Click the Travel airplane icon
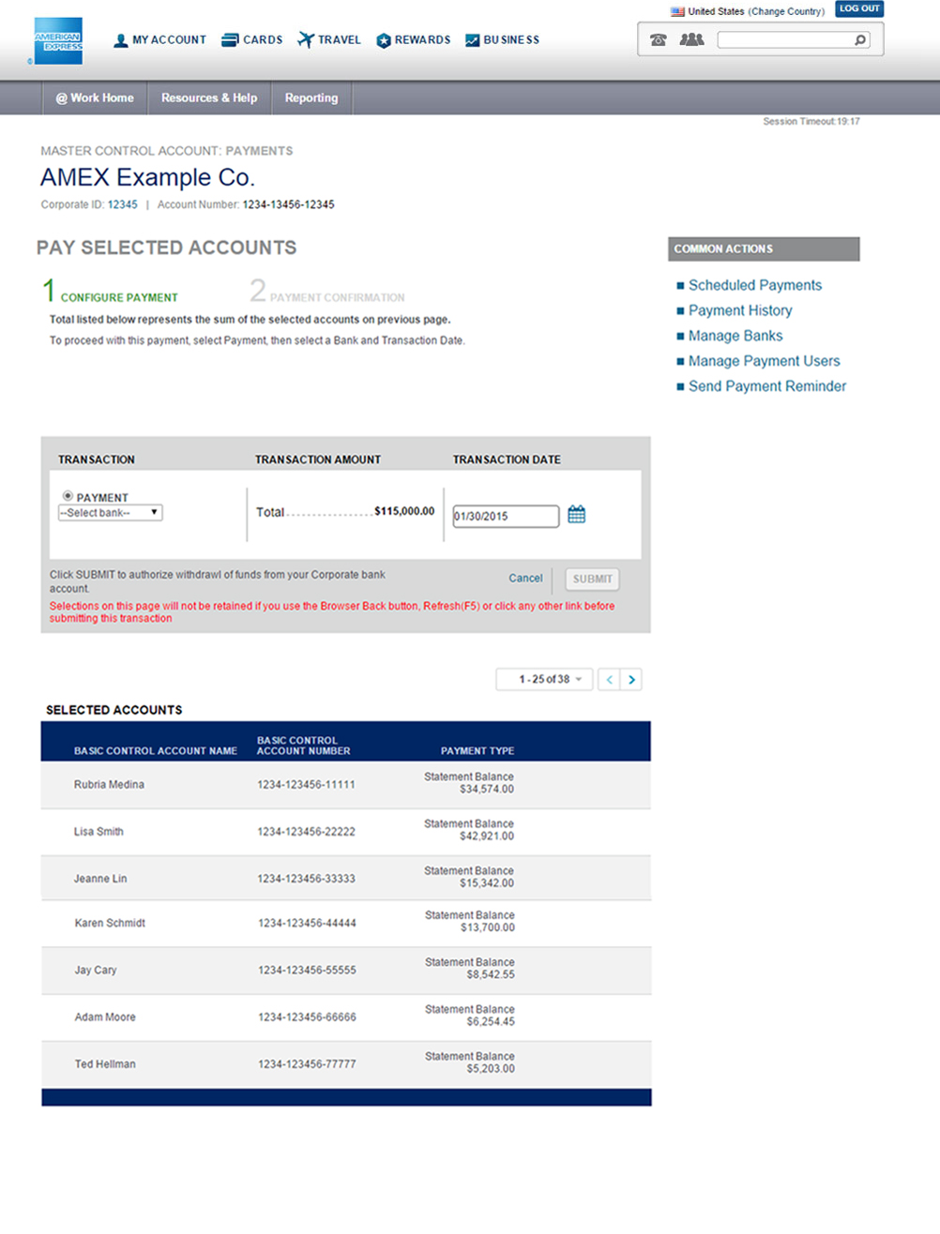This screenshot has width=940, height=1234. click(x=305, y=40)
